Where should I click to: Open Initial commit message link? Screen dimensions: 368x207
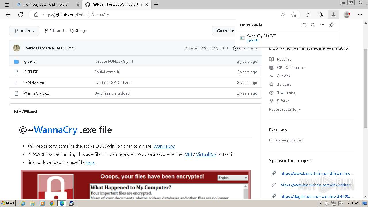(x=107, y=72)
